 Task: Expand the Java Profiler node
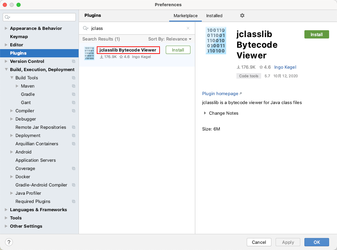coord(12,193)
